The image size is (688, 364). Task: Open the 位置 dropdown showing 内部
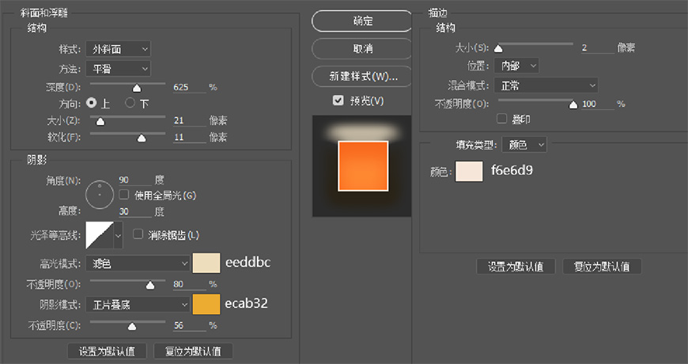(516, 66)
